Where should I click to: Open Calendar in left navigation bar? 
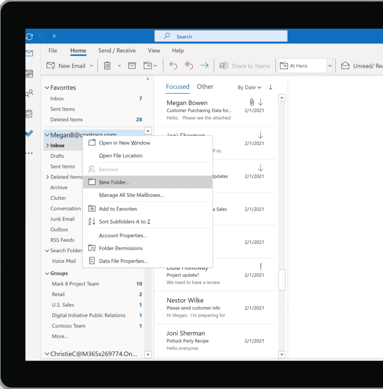point(29,74)
